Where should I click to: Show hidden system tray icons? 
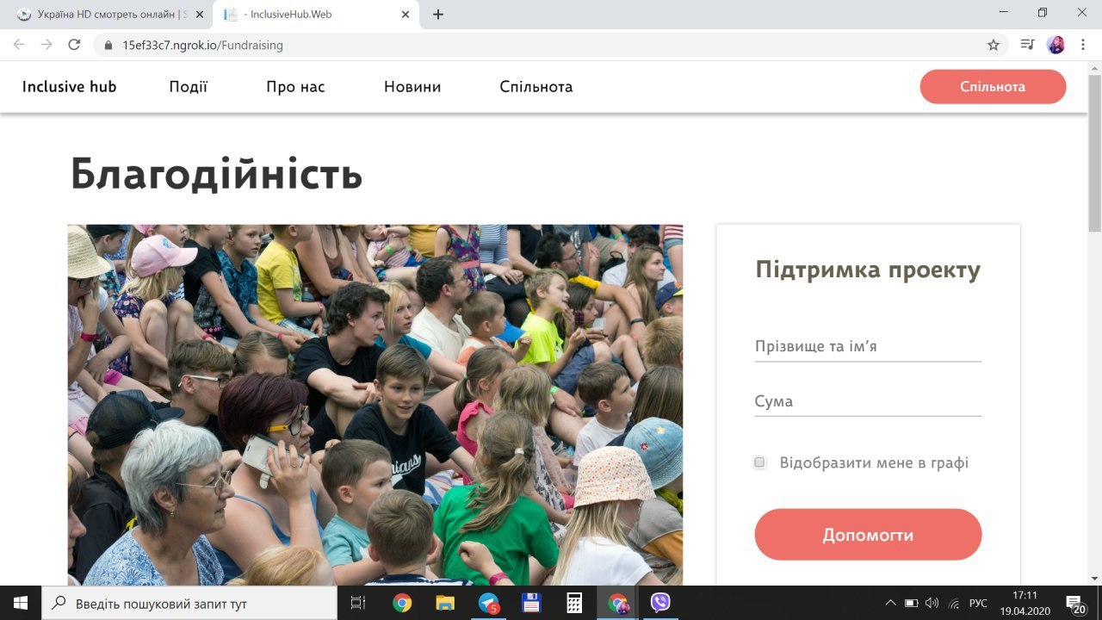point(891,604)
